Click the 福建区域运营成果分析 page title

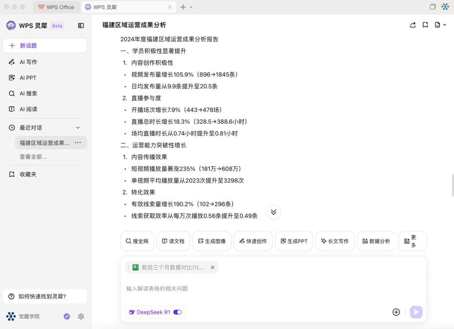pos(134,25)
